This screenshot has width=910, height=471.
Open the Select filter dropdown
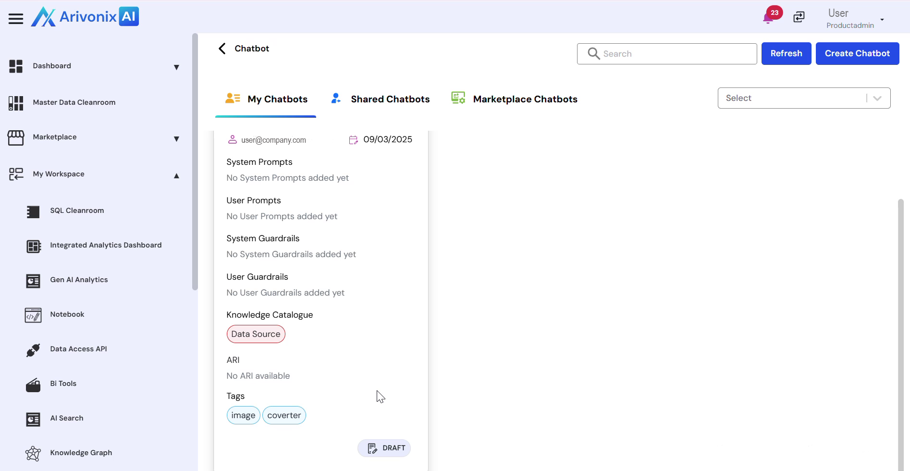803,98
